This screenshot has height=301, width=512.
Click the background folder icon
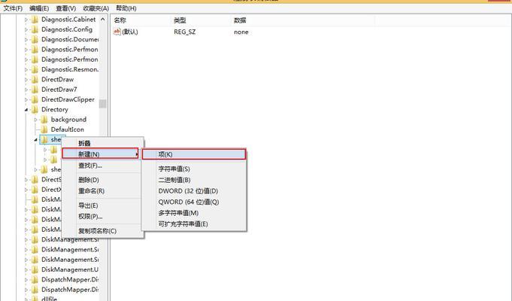point(44,120)
